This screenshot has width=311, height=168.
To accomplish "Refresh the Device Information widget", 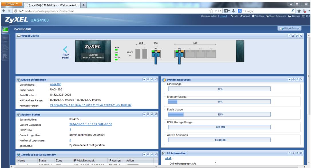I will pos(152,79).
